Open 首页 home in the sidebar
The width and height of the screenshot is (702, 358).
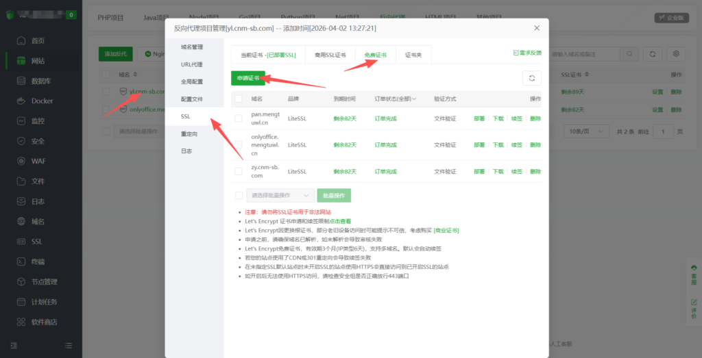tap(38, 40)
